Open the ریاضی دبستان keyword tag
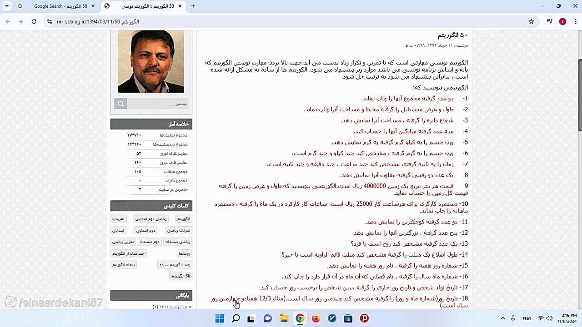The width and height of the screenshot is (582, 327). click(178, 242)
